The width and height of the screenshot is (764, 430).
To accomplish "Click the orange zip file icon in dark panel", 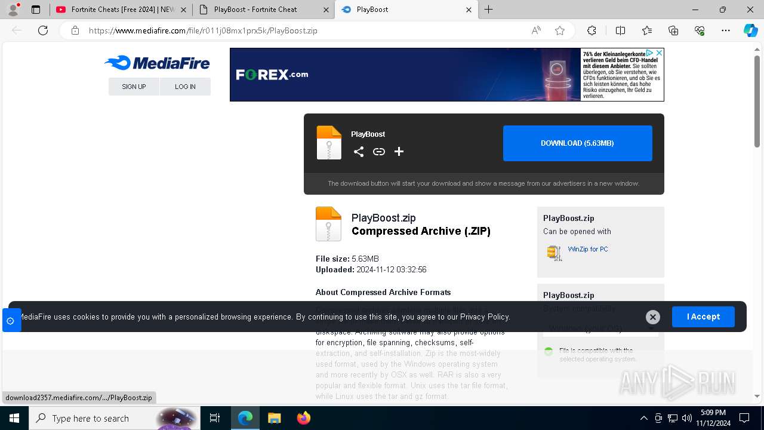I will [329, 143].
